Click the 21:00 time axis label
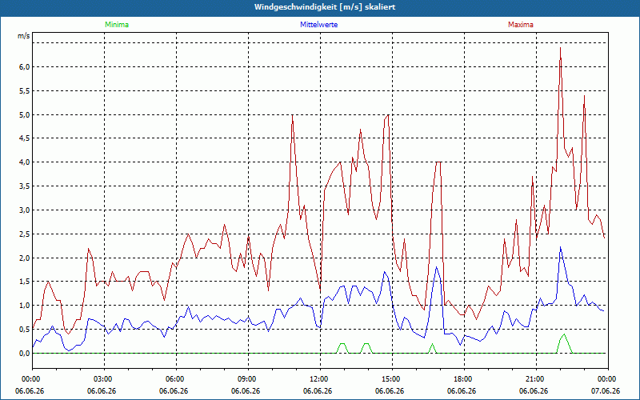The height and width of the screenshot is (400, 640). click(536, 379)
